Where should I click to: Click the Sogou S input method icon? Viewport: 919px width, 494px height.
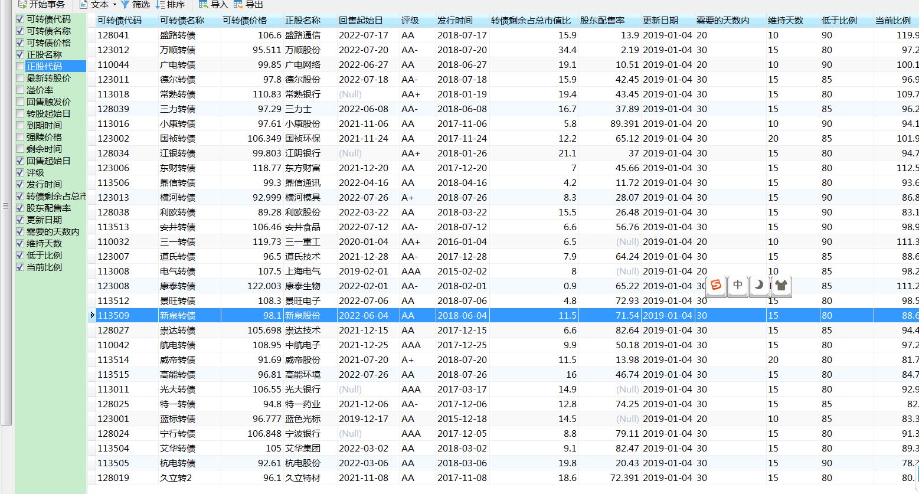[x=716, y=286]
